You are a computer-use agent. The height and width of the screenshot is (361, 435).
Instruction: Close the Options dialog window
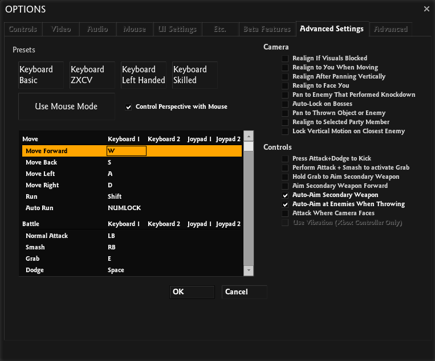tap(426, 9)
